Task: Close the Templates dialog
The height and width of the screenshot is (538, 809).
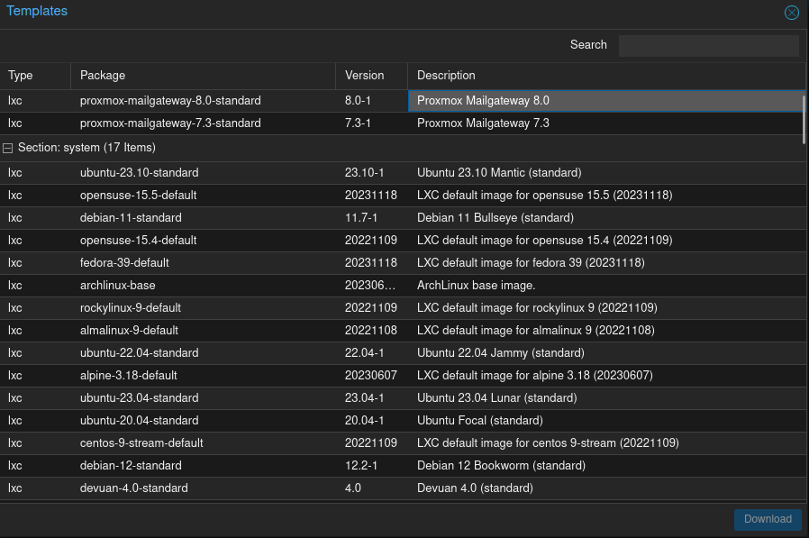Action: [792, 13]
